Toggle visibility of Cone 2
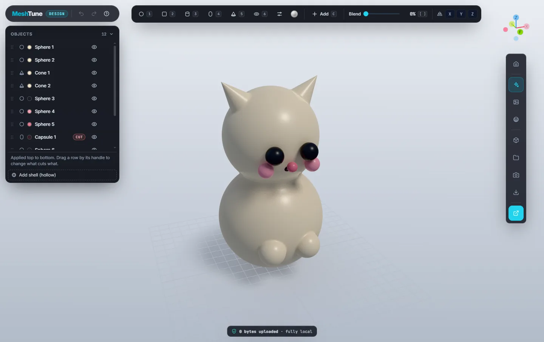544x342 pixels. coord(94,86)
